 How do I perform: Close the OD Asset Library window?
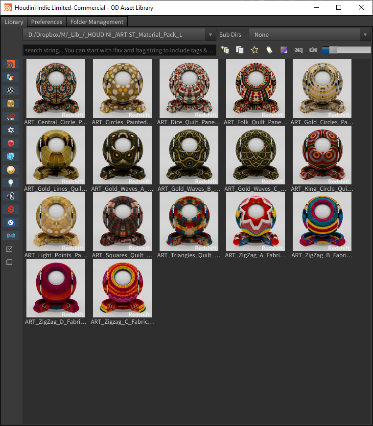(361, 7)
